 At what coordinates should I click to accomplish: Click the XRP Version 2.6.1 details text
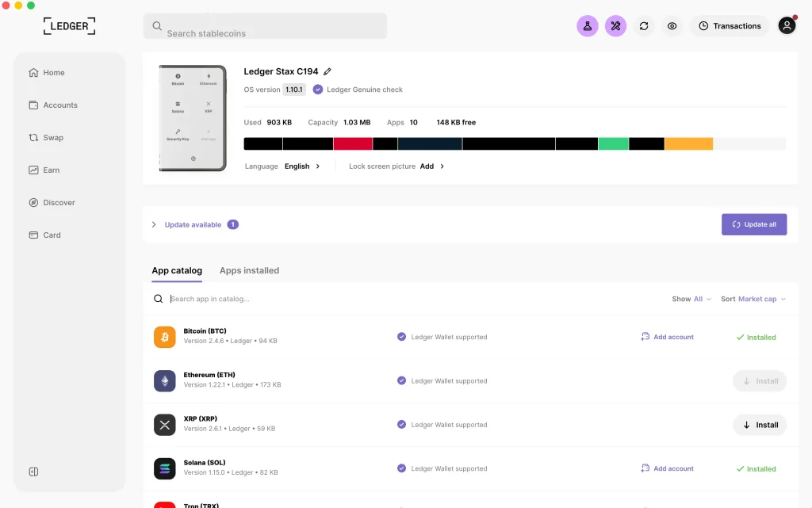pyautogui.click(x=229, y=429)
